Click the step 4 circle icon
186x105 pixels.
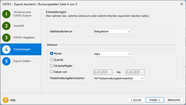pos(6,49)
